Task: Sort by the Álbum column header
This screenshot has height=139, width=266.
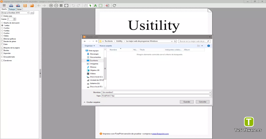Action: click(x=194, y=50)
